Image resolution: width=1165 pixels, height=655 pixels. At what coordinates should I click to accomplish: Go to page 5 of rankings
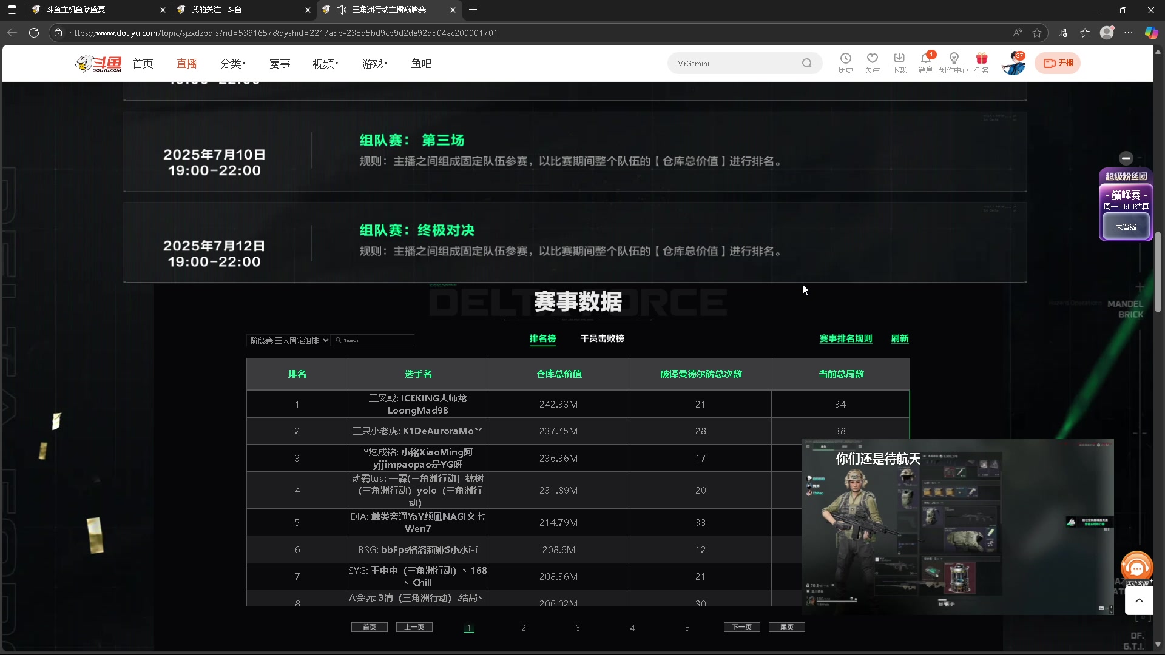687,628
